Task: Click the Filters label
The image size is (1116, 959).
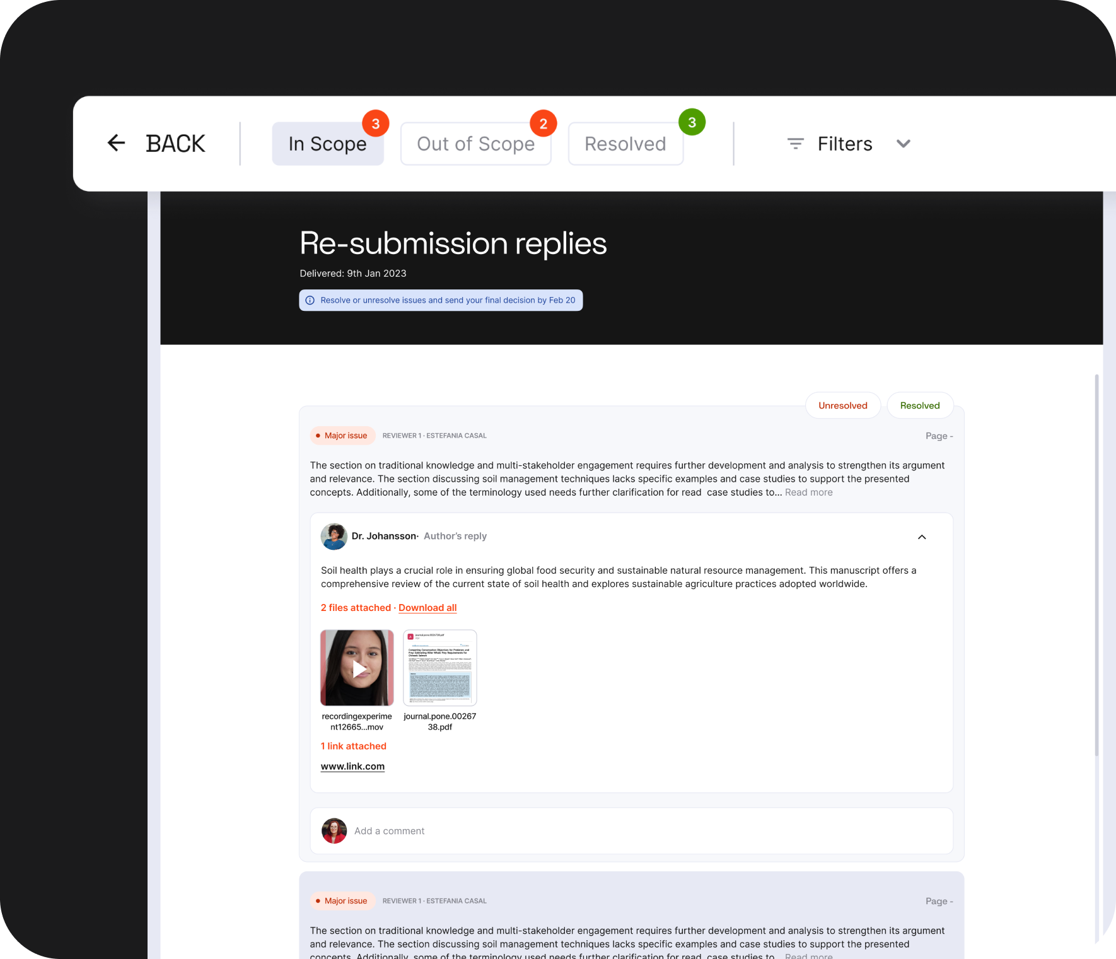Action: (845, 144)
